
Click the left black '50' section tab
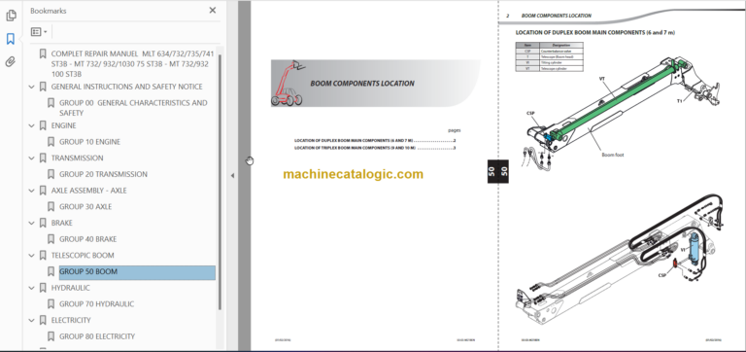click(x=492, y=171)
